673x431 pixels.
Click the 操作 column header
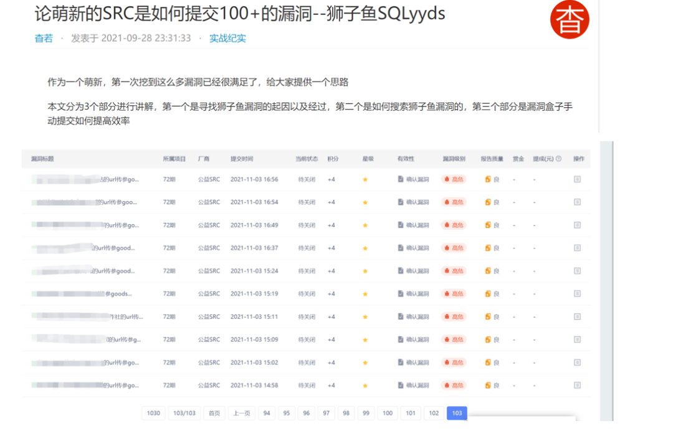click(579, 159)
